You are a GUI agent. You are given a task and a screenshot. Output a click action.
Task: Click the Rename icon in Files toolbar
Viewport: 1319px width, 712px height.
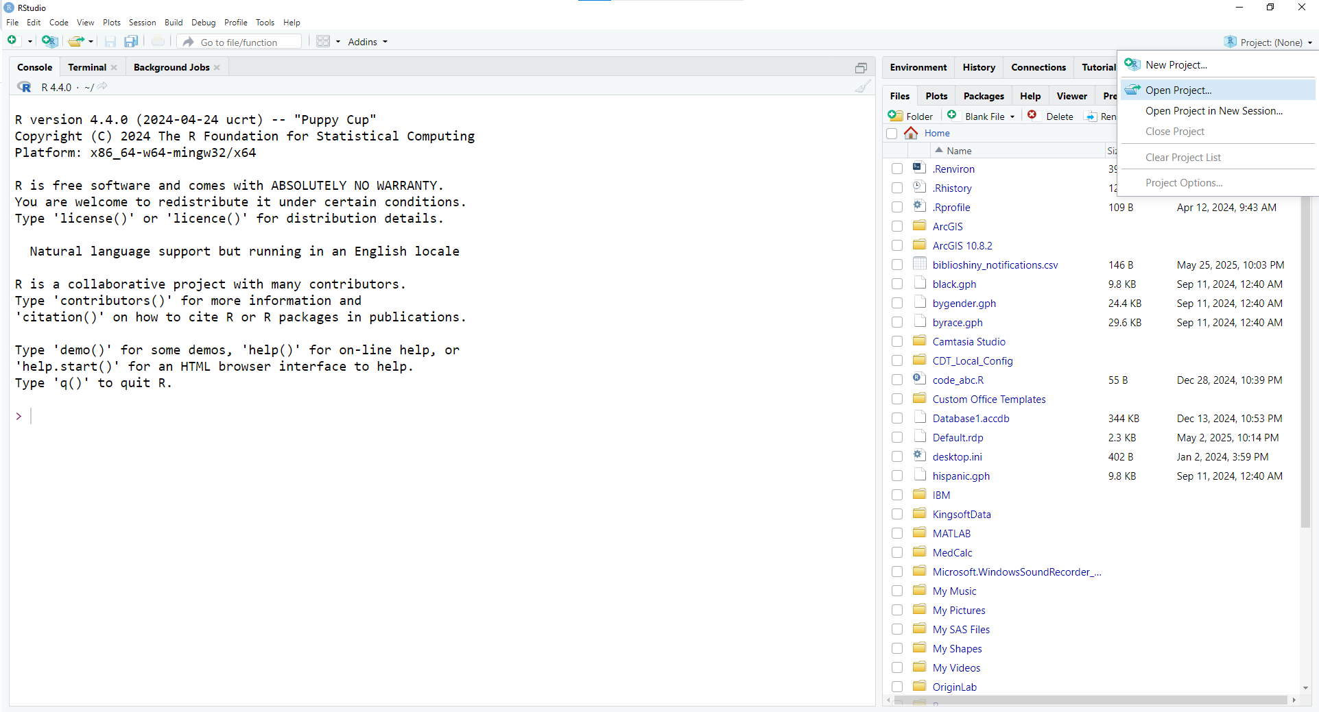[1091, 116]
